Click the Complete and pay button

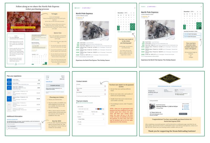click(x=55, y=86)
